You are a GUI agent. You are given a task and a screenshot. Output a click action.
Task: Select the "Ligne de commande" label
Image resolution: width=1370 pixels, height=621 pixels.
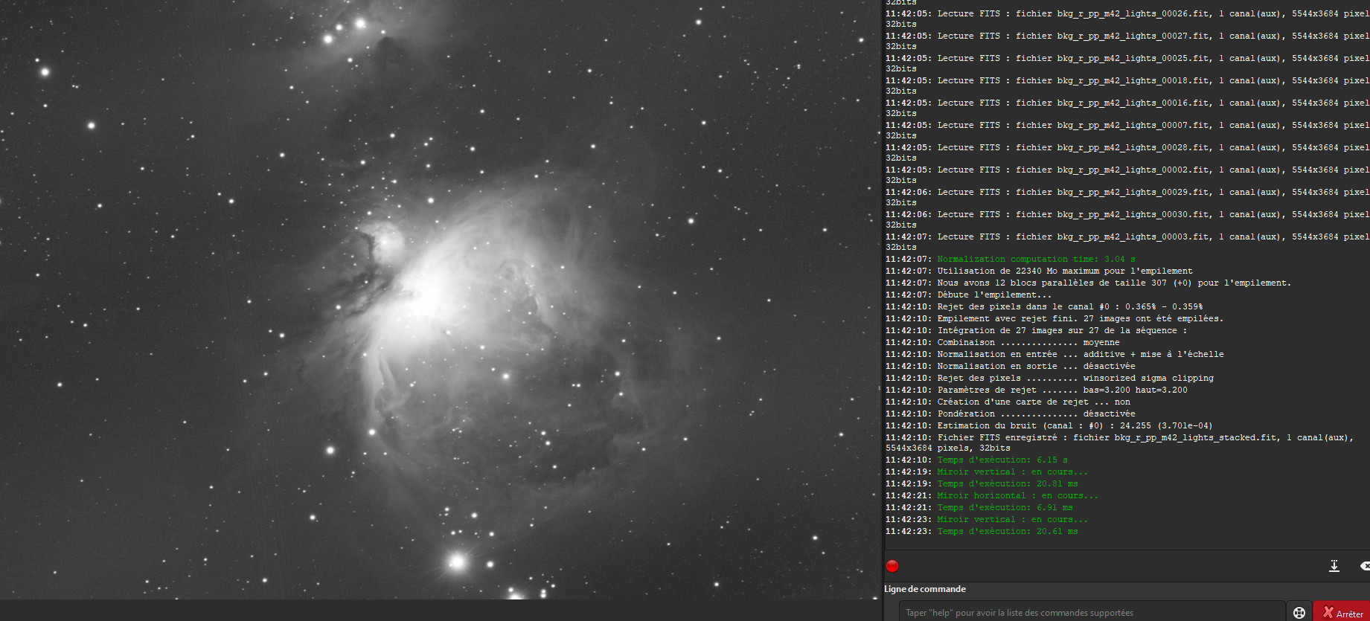[x=925, y=589]
